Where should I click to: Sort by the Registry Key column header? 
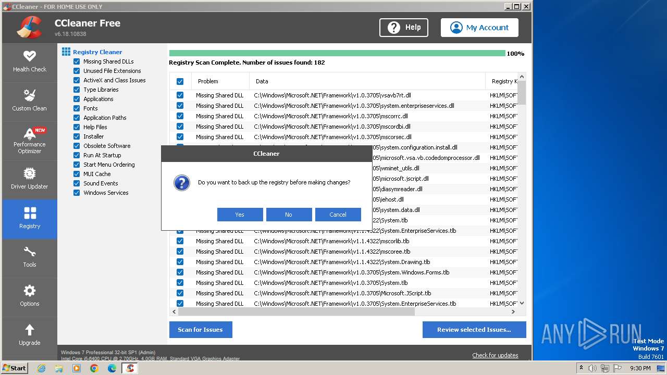502,81
